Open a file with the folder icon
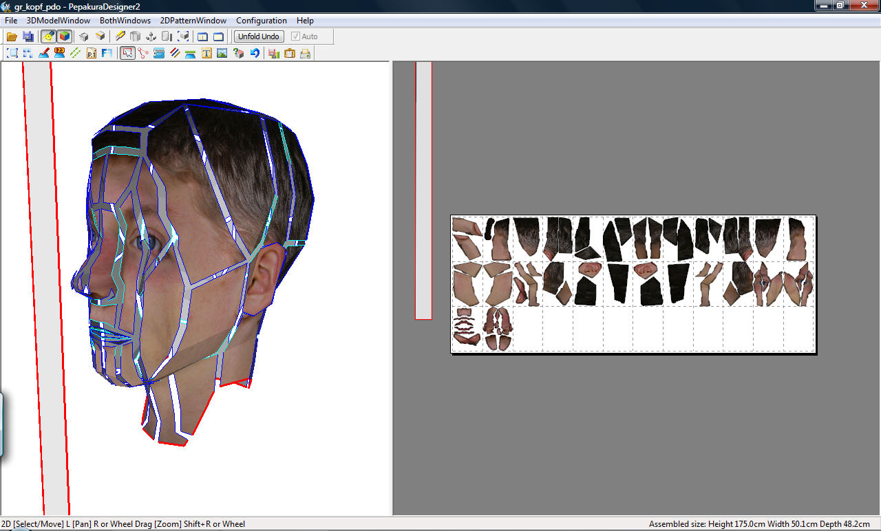The width and height of the screenshot is (881, 531). click(12, 36)
